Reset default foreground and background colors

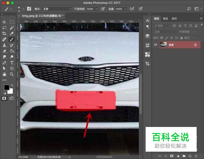(x=5, y=93)
